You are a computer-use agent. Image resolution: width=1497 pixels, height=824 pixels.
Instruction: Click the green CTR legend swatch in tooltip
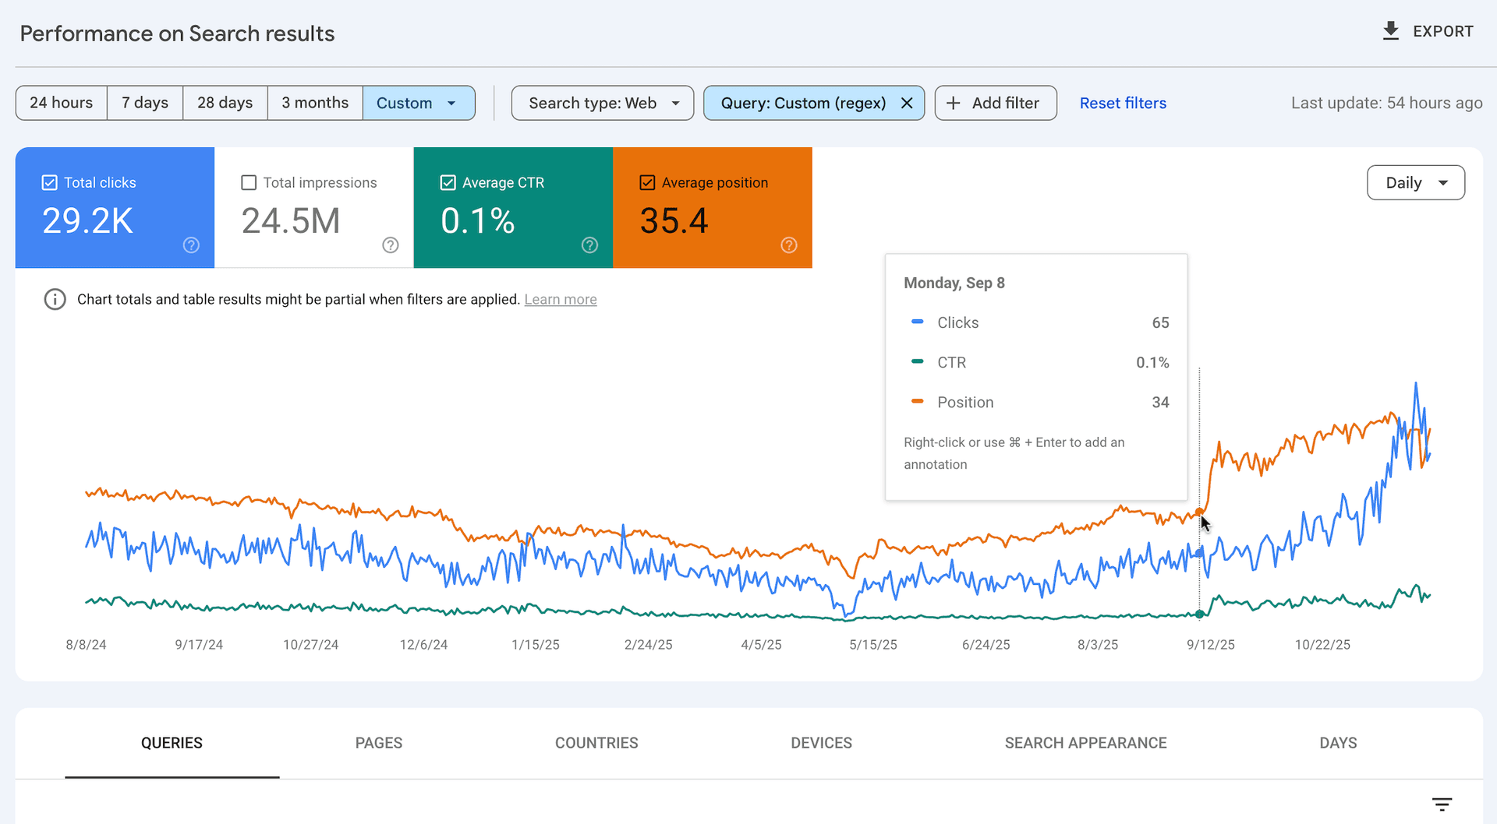tap(918, 361)
